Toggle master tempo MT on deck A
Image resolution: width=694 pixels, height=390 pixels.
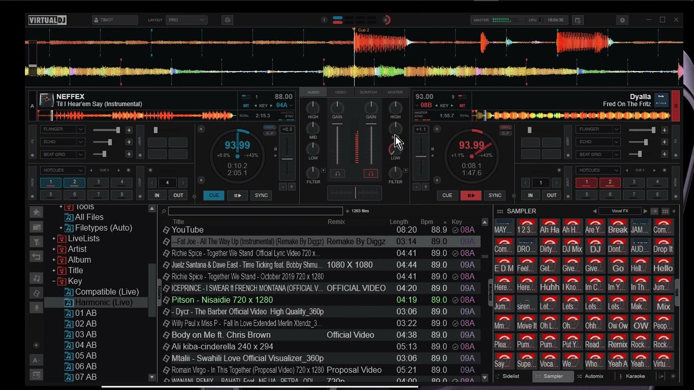[246, 106]
